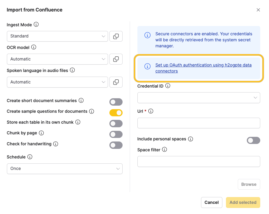Copy the Ingest Mode setting using its copy icon

pos(116,36)
